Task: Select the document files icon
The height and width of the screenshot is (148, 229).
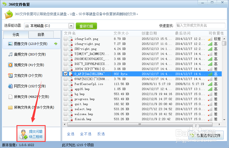Action: tap(10, 76)
